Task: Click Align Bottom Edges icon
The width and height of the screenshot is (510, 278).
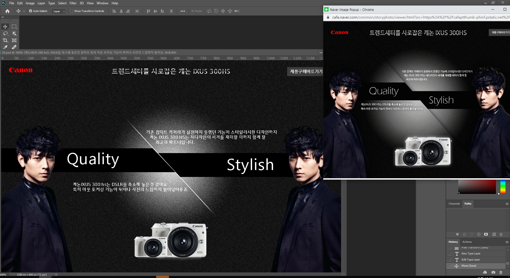Action: pyautogui.click(x=162, y=11)
